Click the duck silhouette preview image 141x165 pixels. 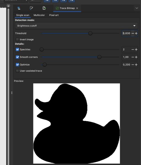click(x=77, y=123)
